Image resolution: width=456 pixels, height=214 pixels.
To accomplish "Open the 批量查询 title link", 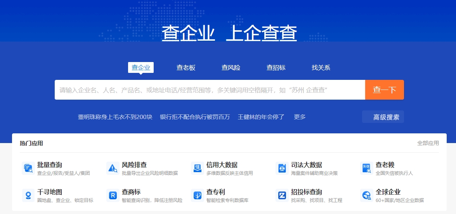I will click(50, 165).
